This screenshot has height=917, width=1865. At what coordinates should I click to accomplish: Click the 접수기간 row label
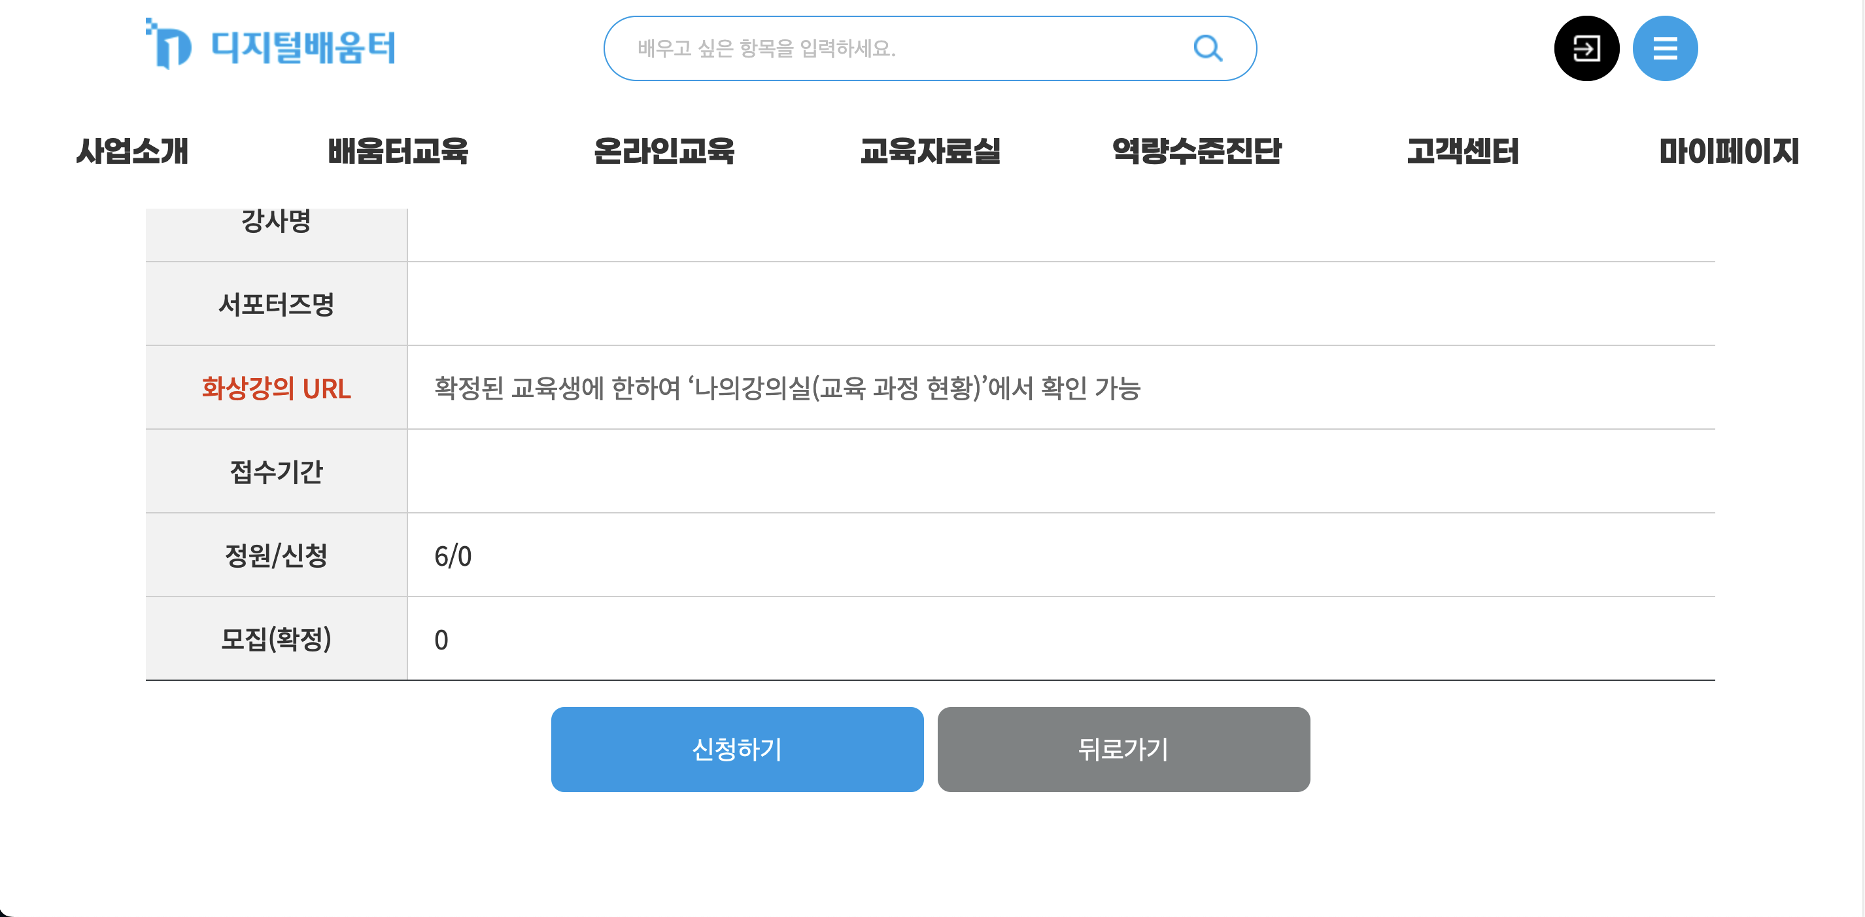(276, 471)
